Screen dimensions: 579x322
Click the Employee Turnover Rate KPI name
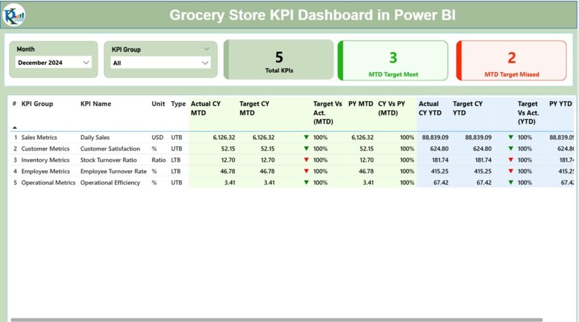tap(113, 171)
